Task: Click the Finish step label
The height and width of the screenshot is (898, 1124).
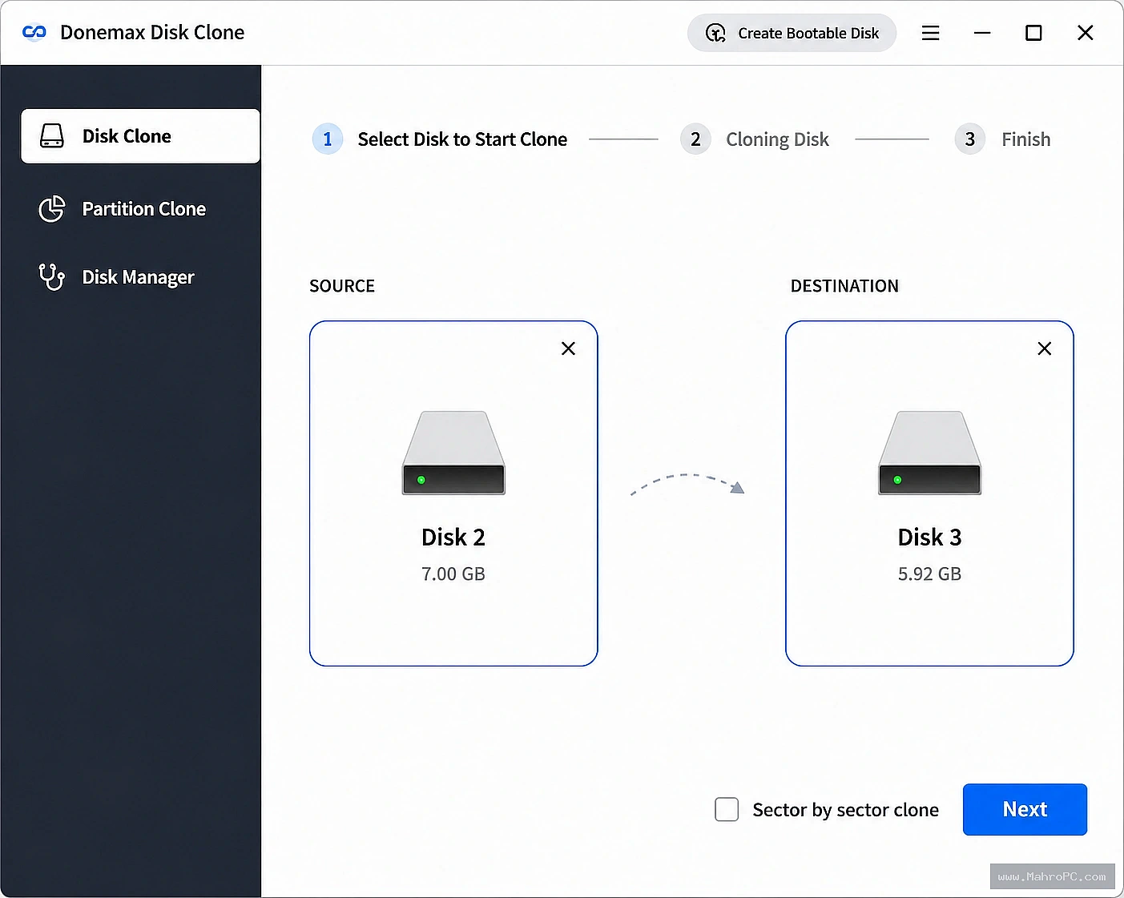Action: pyautogui.click(x=1025, y=139)
